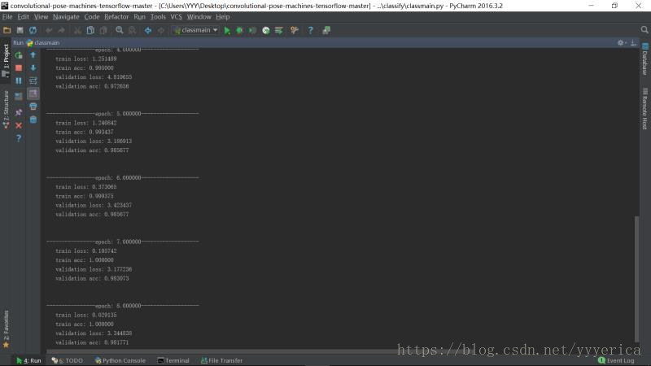Close the Run tab with red X
Screen dimensions: 651x366
(19, 125)
